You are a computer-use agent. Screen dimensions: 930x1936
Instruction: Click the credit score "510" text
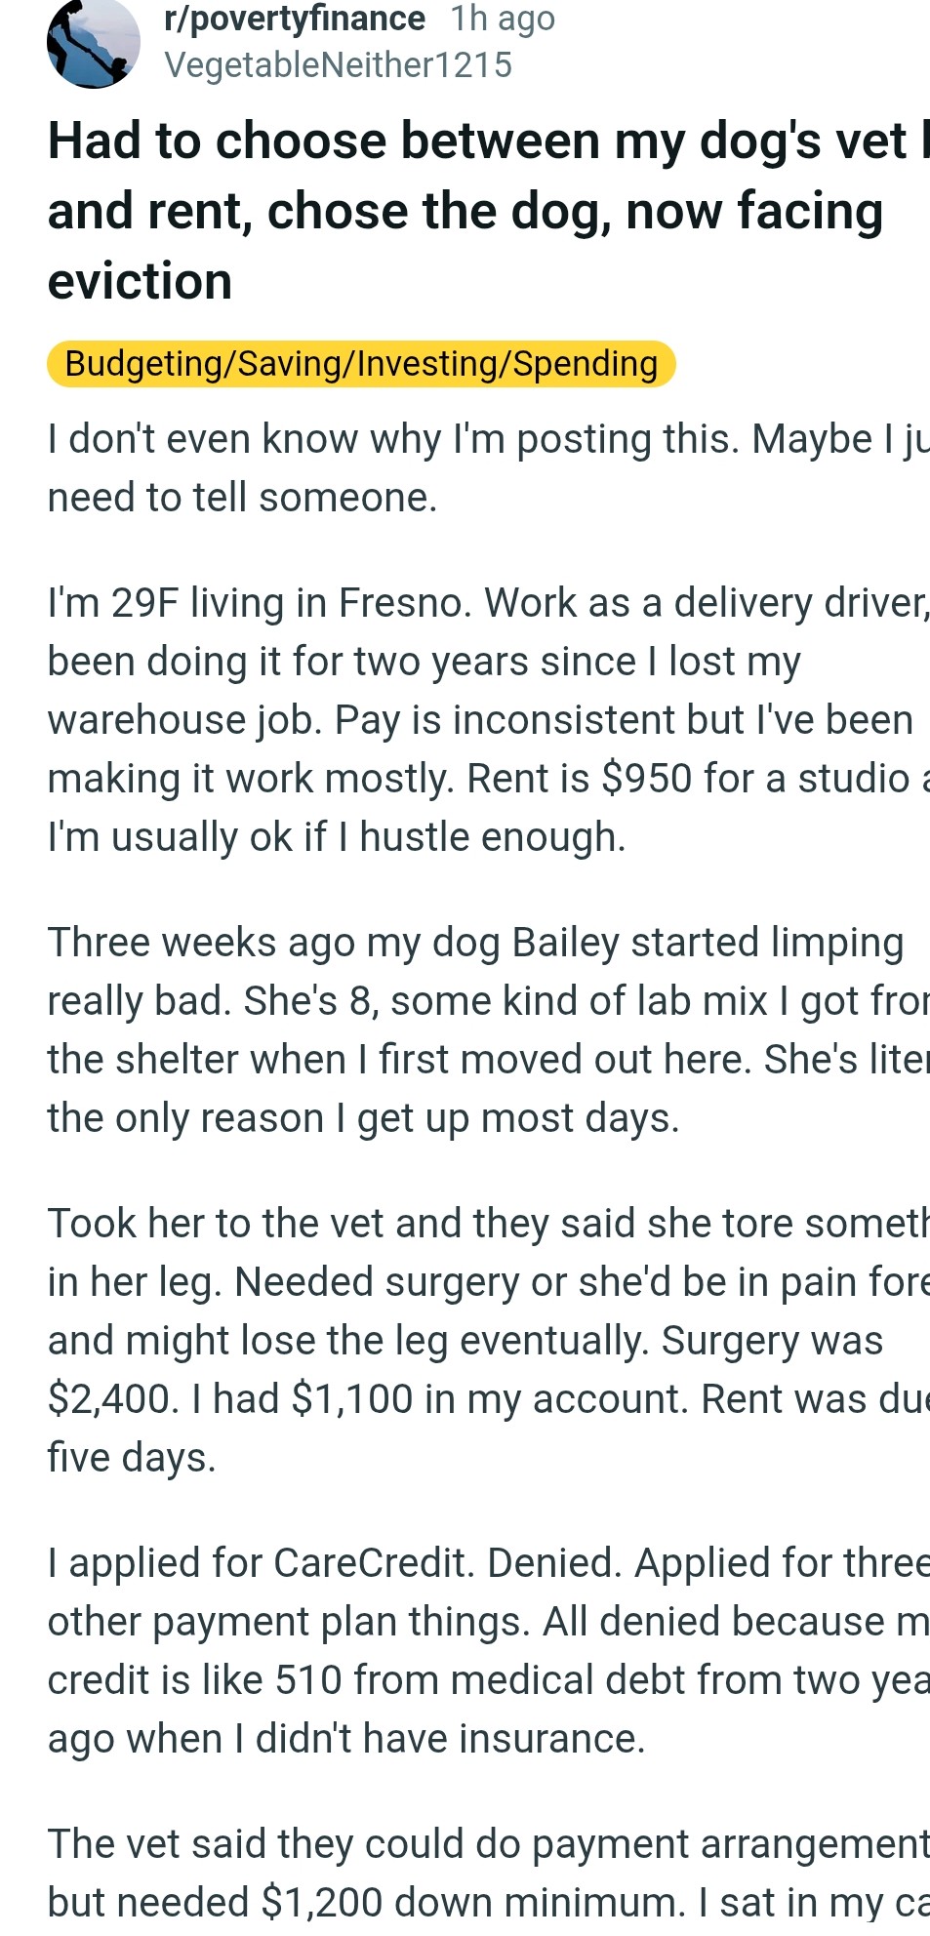(x=308, y=1680)
